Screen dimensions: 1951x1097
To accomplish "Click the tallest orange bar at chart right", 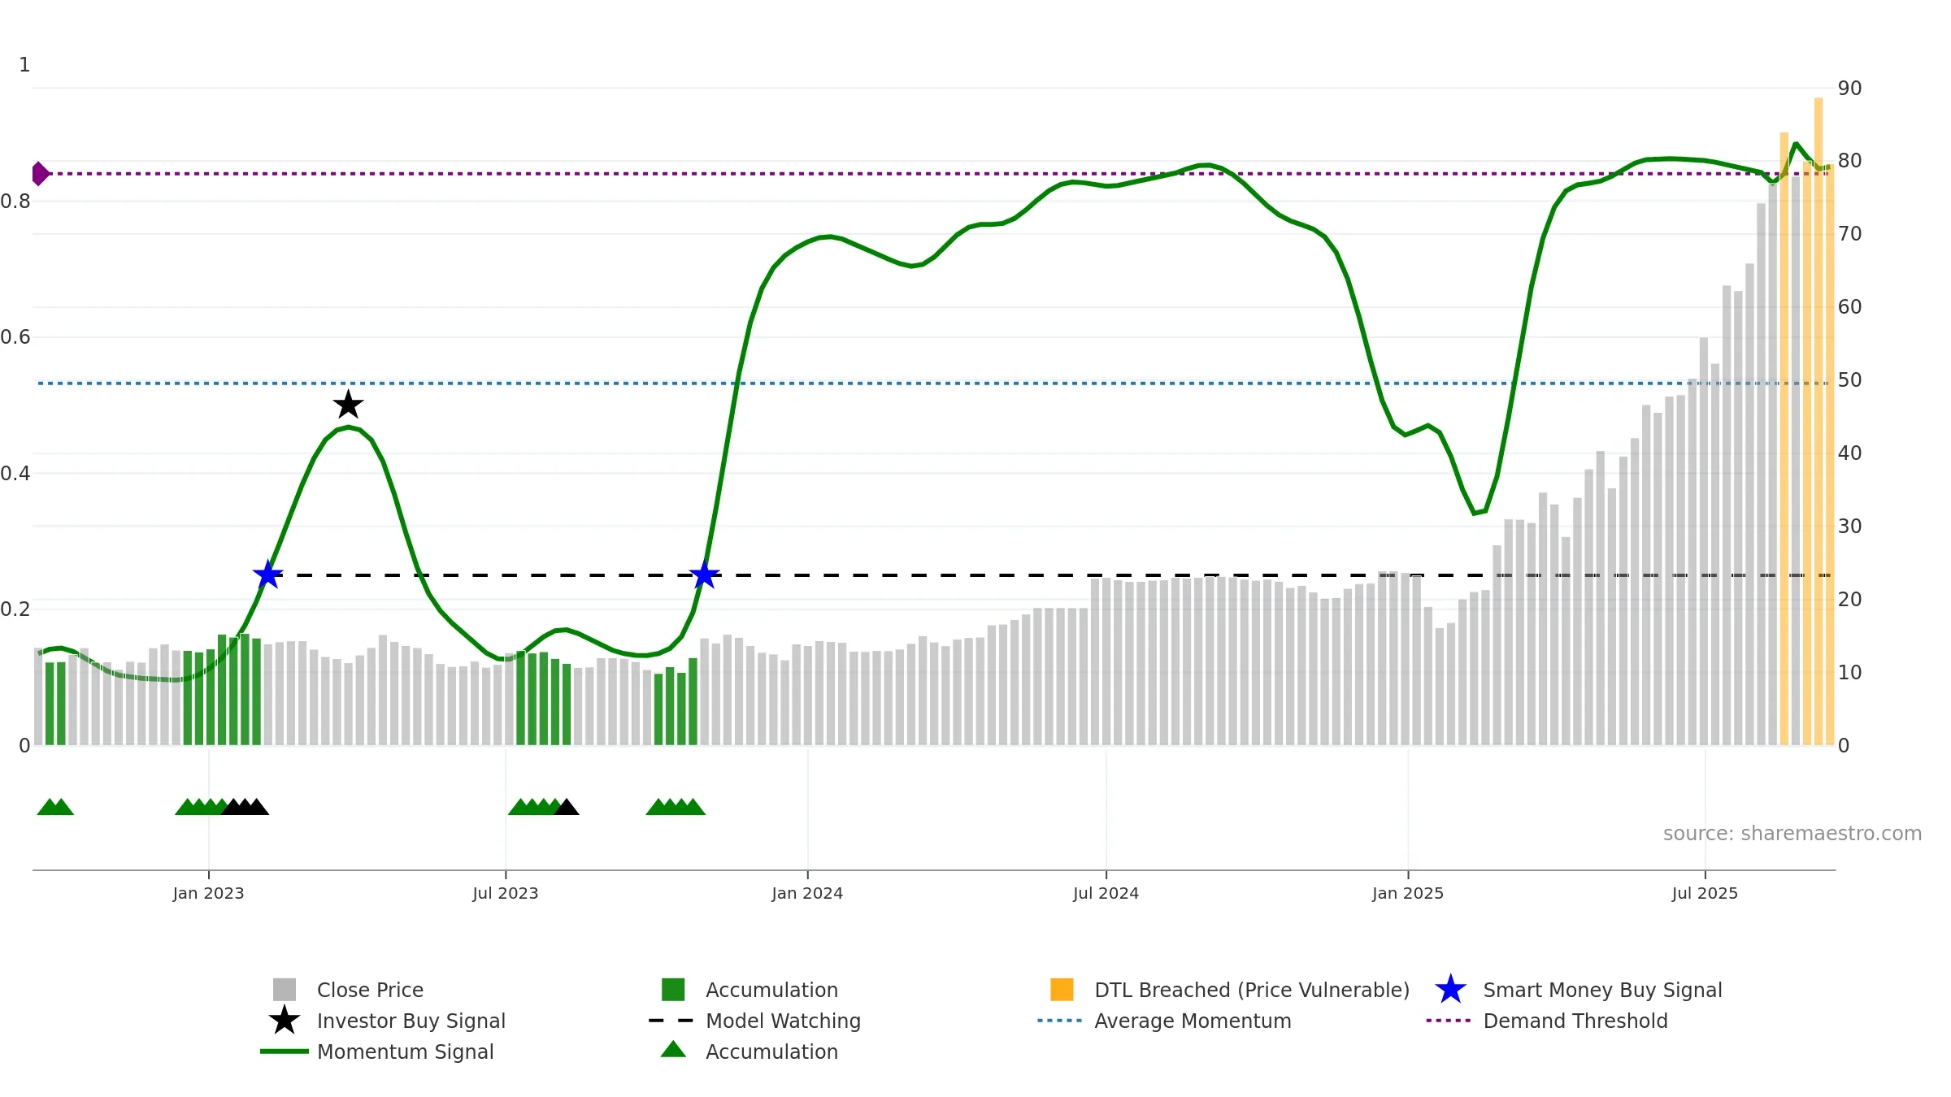I will pyautogui.click(x=1818, y=421).
